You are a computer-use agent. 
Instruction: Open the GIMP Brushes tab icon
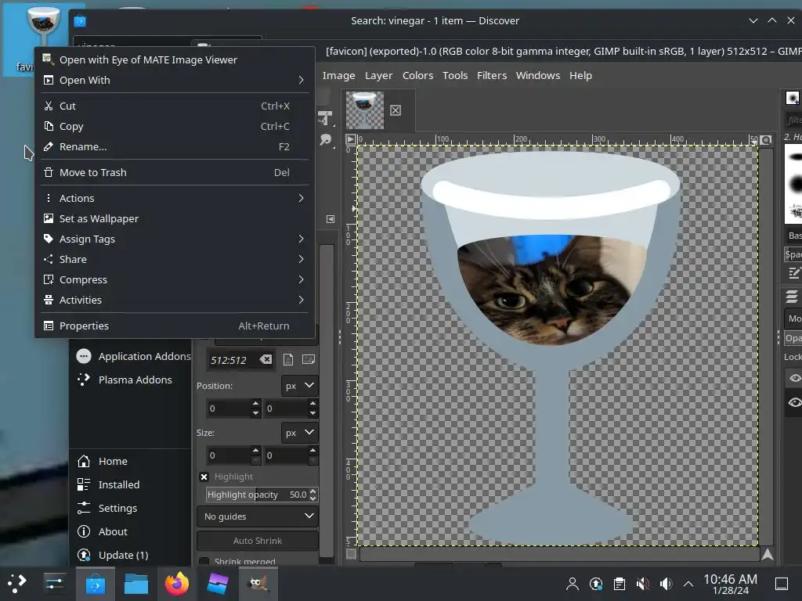pyautogui.click(x=793, y=98)
